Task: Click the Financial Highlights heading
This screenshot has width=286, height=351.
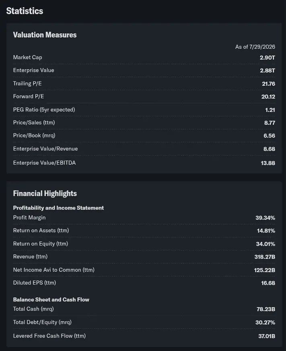Action: 45,193
